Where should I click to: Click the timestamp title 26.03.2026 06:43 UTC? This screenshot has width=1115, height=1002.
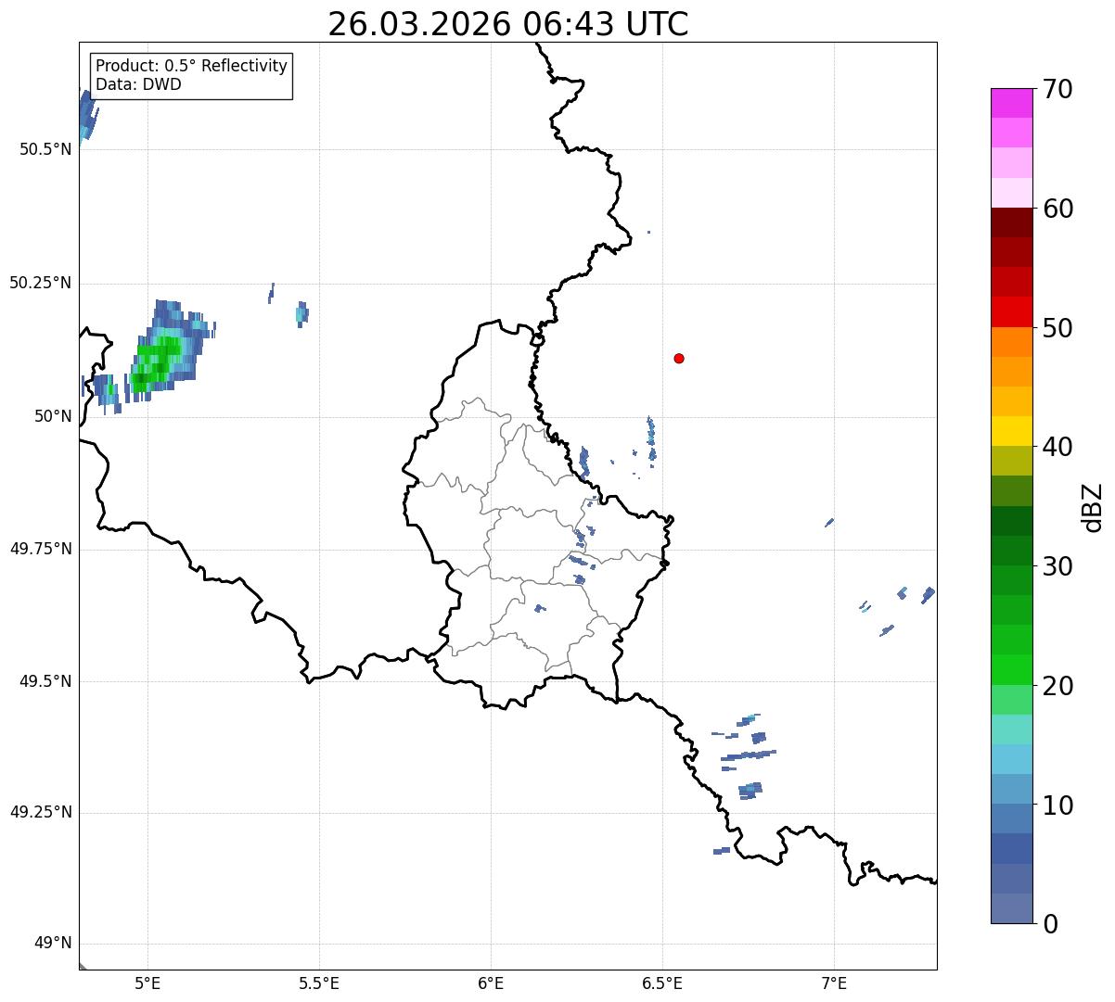[x=507, y=24]
